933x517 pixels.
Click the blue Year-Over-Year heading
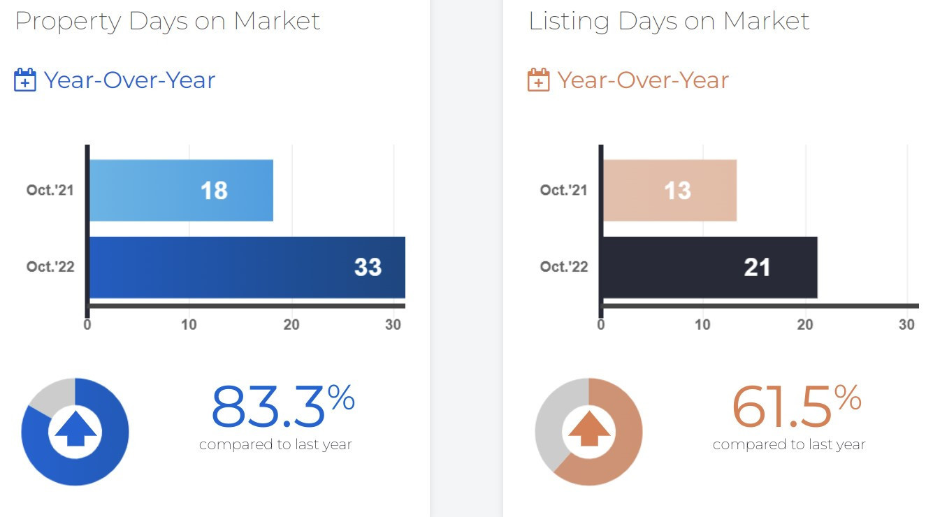[129, 80]
